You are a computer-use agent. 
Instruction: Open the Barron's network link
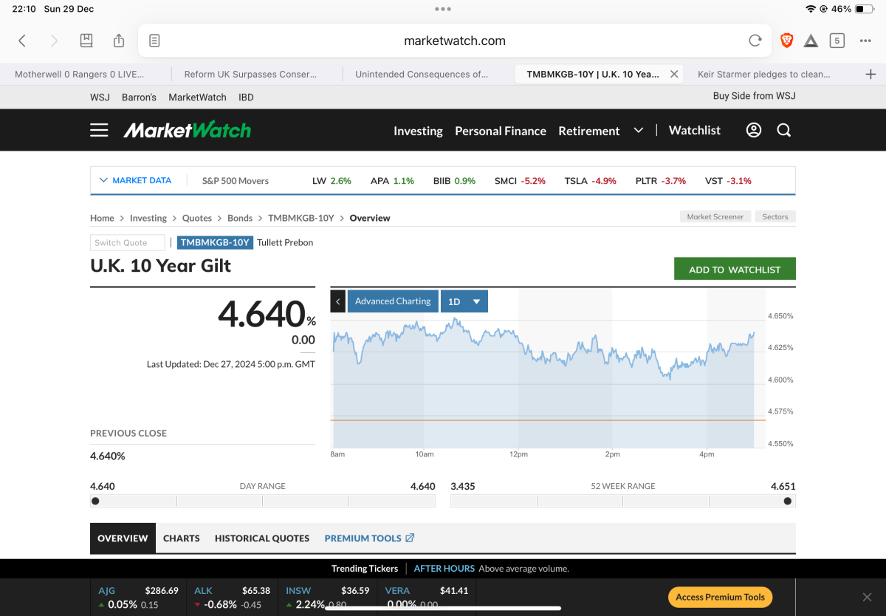coord(139,97)
